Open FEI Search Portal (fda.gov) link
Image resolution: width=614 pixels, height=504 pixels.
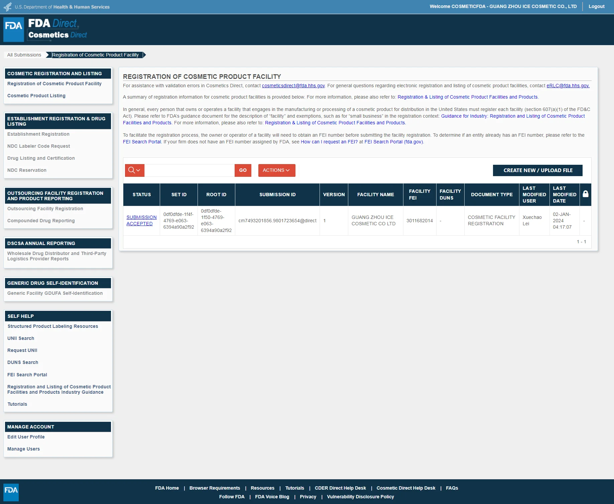coord(394,142)
